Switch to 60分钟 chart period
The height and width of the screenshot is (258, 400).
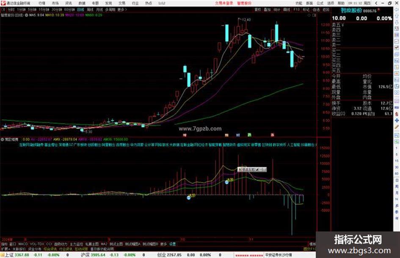[x=69, y=9]
